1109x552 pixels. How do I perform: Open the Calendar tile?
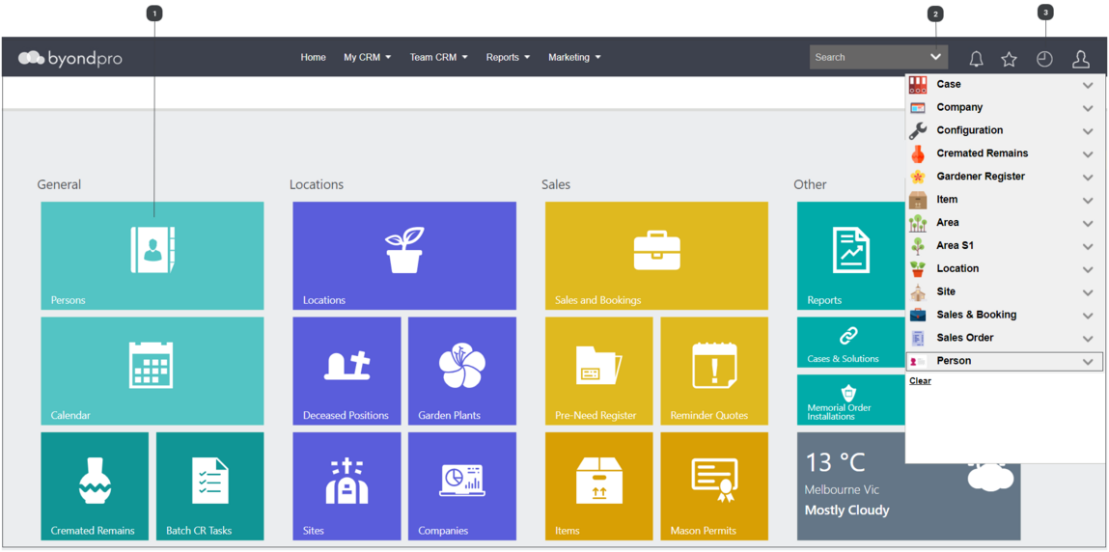point(152,372)
